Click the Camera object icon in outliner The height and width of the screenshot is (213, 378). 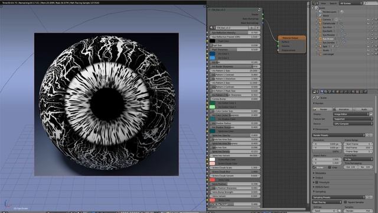[x=320, y=20]
